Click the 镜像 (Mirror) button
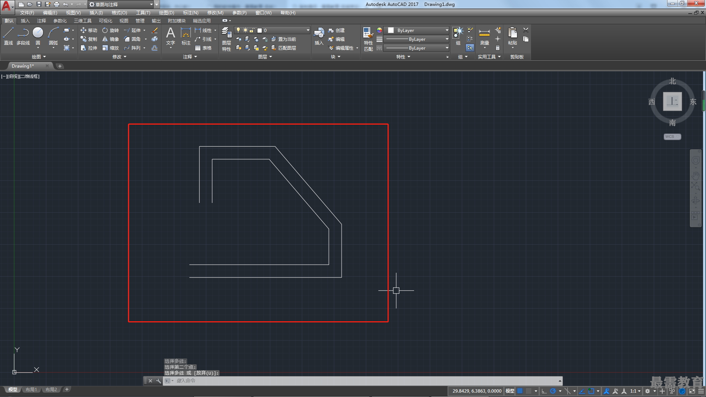Screen dimensions: 706x397 point(110,39)
